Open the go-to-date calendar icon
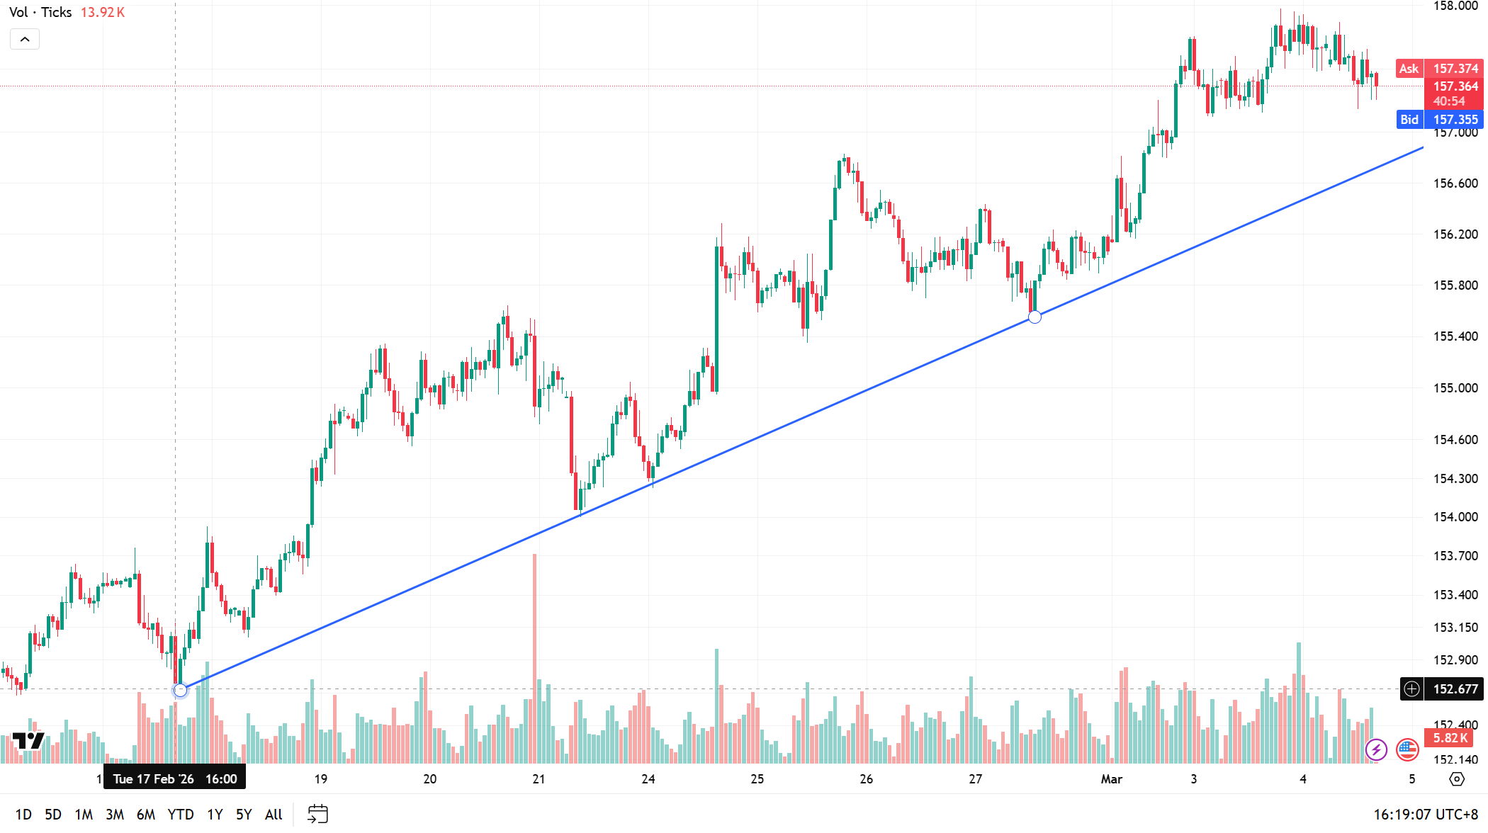Screen dimensions: 1488x833 (317, 814)
